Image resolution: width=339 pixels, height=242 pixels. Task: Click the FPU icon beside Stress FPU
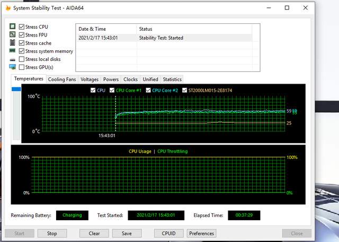[13, 35]
